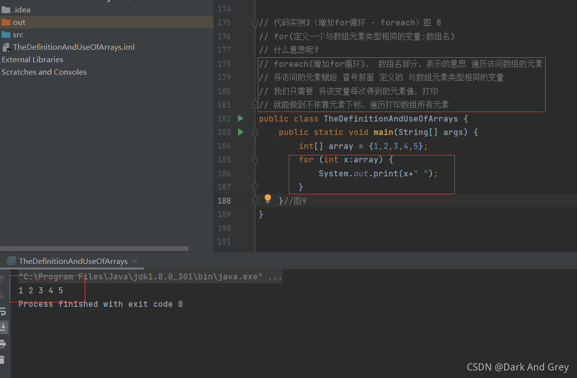Click the array values {1,2,3,4,5}
Viewport: 577px width, 378px height.
click(395, 146)
